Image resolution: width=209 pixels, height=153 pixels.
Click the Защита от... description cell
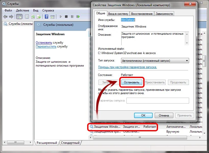pyautogui.click(x=132, y=127)
